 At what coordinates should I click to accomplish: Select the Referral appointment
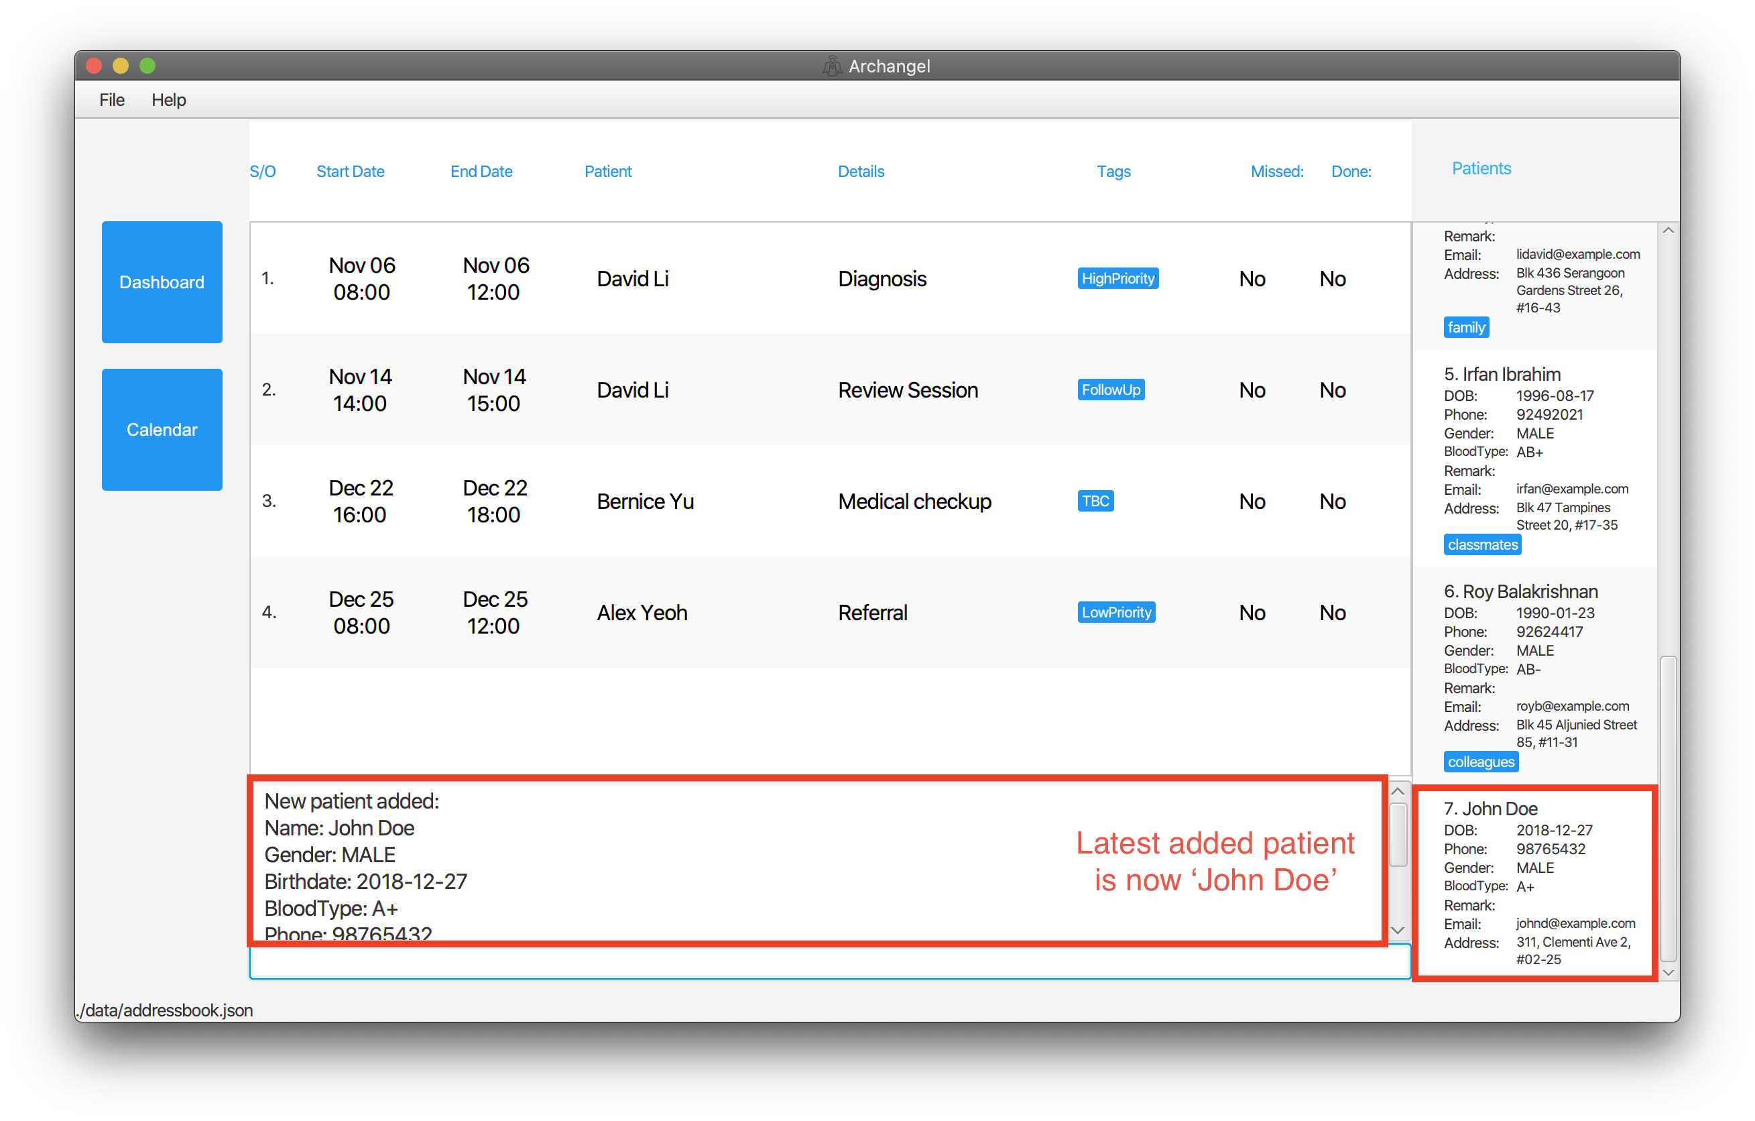pos(829,612)
